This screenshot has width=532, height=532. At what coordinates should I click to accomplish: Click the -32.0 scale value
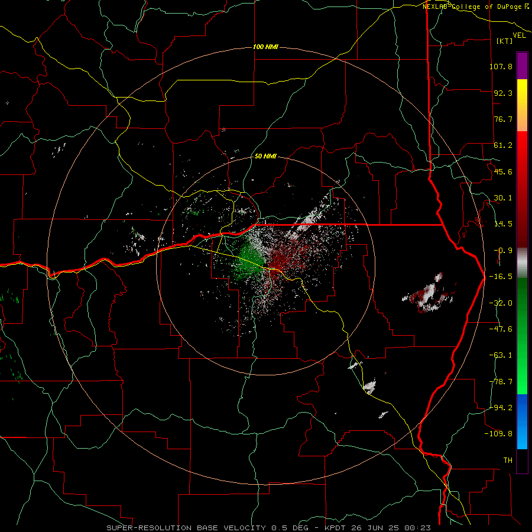[x=501, y=303]
